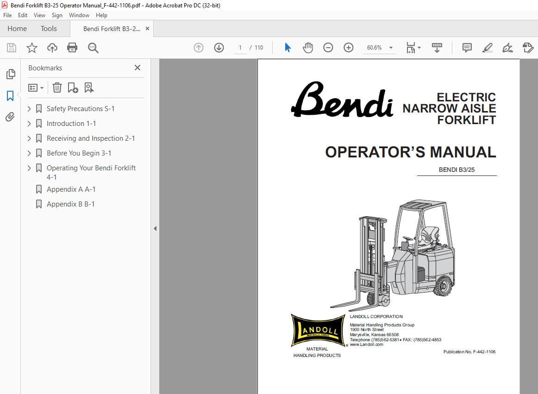The height and width of the screenshot is (394, 538).
Task: Close the Bookmarks panel
Action: click(137, 68)
